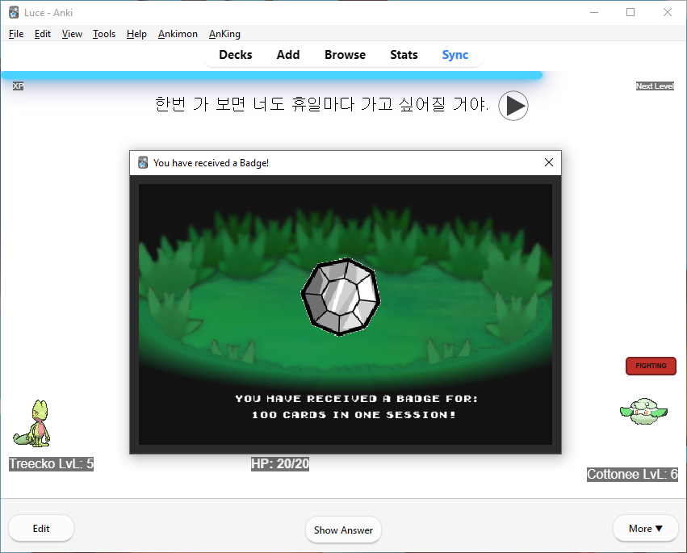Click the Show Answer button
This screenshot has height=553, width=687.
[x=343, y=530]
